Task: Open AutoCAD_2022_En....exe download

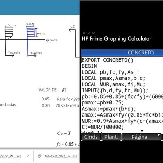Action: point(61,156)
